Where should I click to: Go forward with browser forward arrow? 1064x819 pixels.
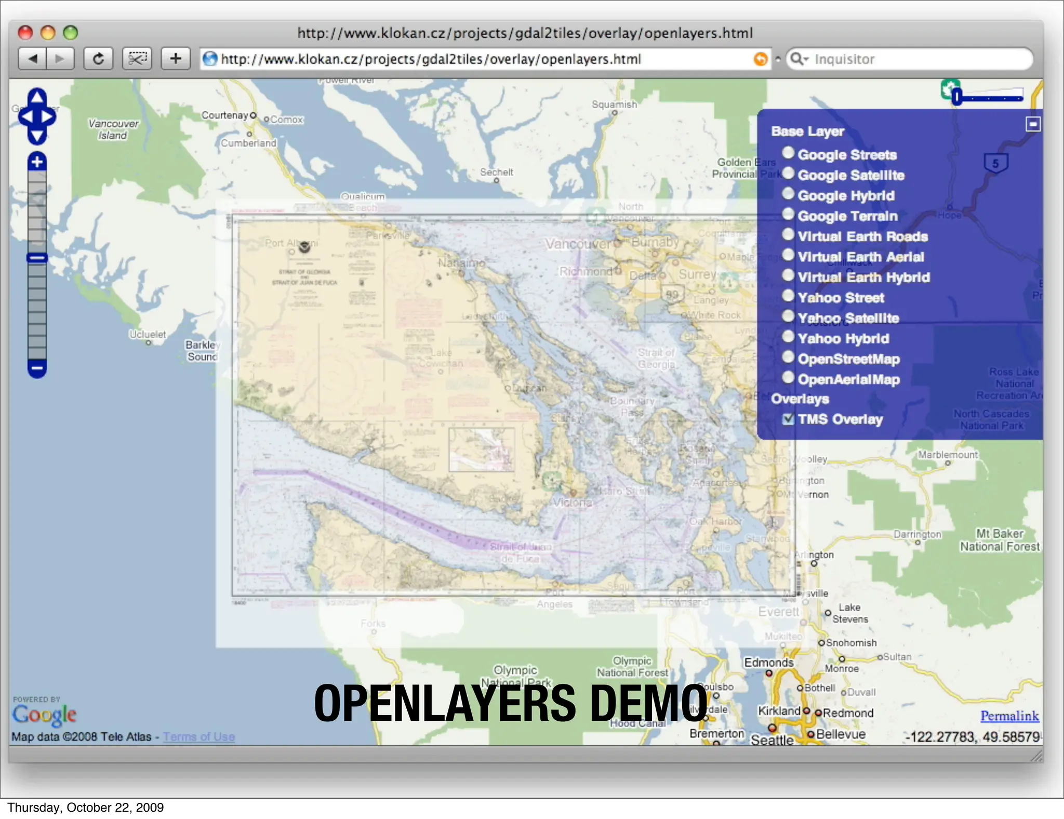(60, 59)
